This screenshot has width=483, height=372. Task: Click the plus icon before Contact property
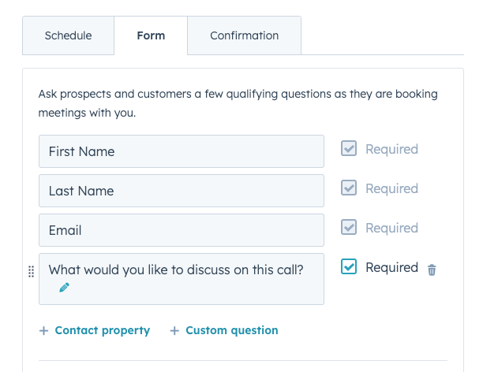[43, 330]
